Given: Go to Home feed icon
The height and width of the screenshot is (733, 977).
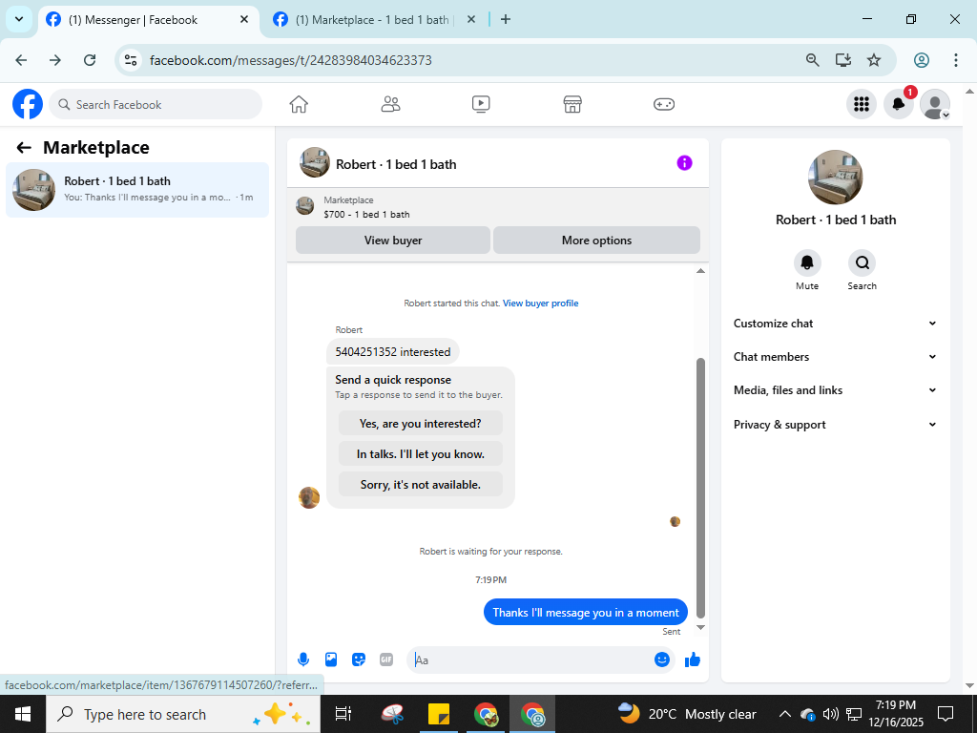Looking at the screenshot, I should tap(299, 104).
